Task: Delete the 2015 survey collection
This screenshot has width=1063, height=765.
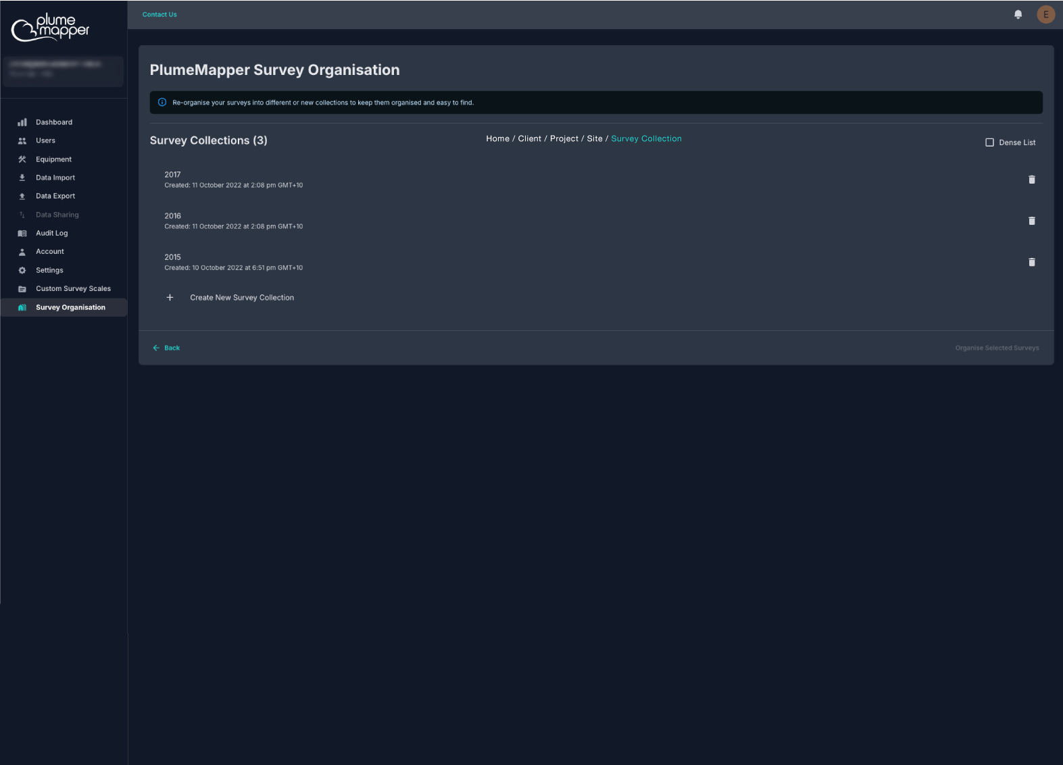Action: pos(1031,262)
